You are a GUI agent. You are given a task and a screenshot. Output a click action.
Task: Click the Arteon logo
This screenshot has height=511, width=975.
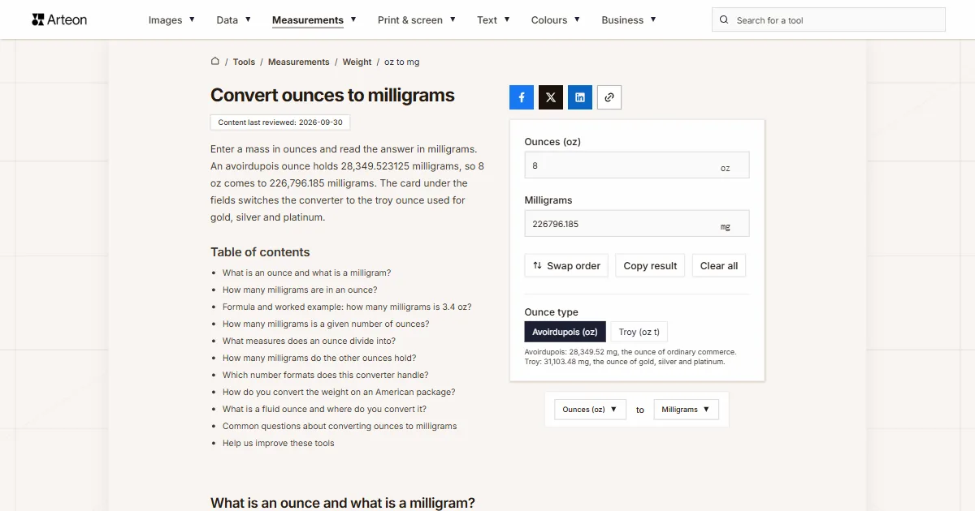[59, 19]
